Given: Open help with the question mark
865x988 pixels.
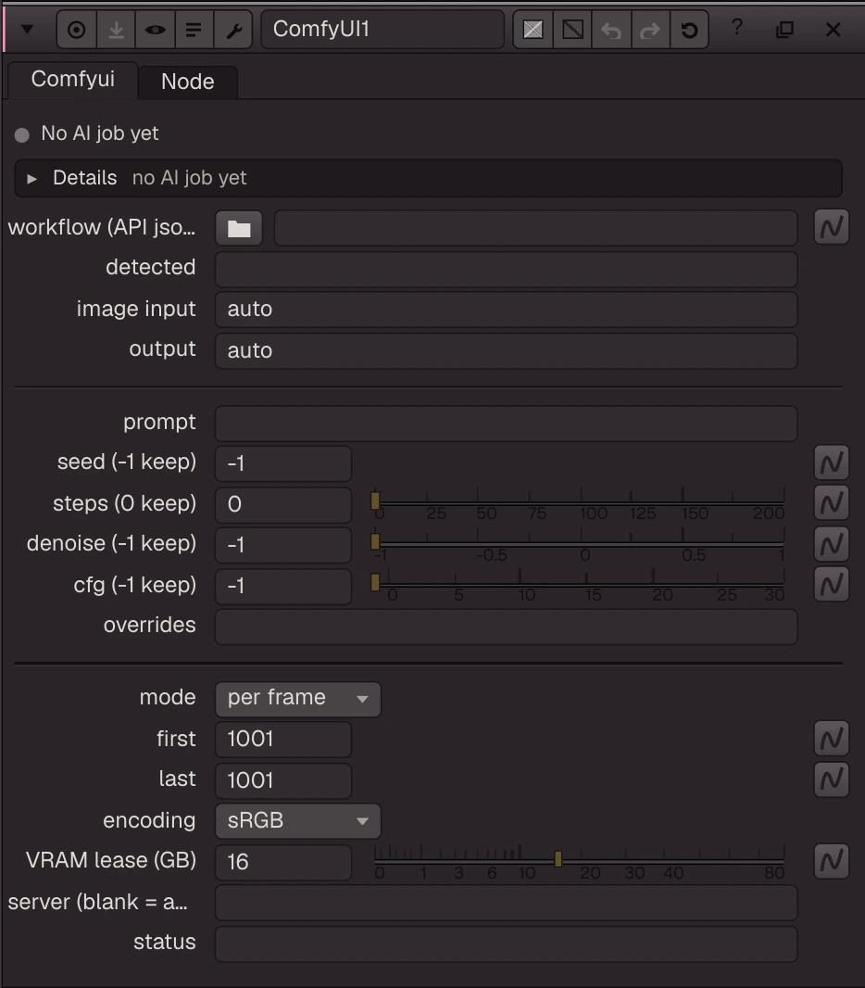Looking at the screenshot, I should [737, 28].
